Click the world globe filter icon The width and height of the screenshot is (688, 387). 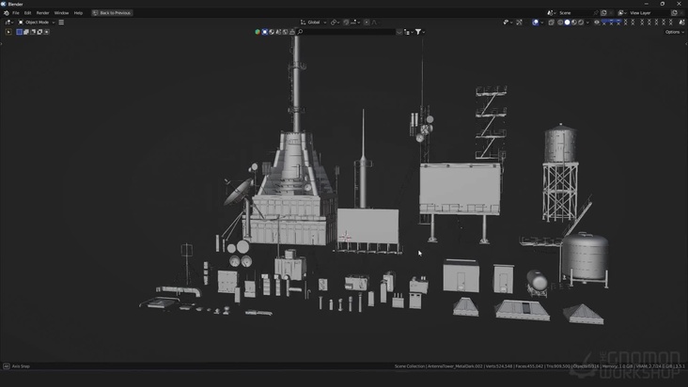(x=272, y=32)
